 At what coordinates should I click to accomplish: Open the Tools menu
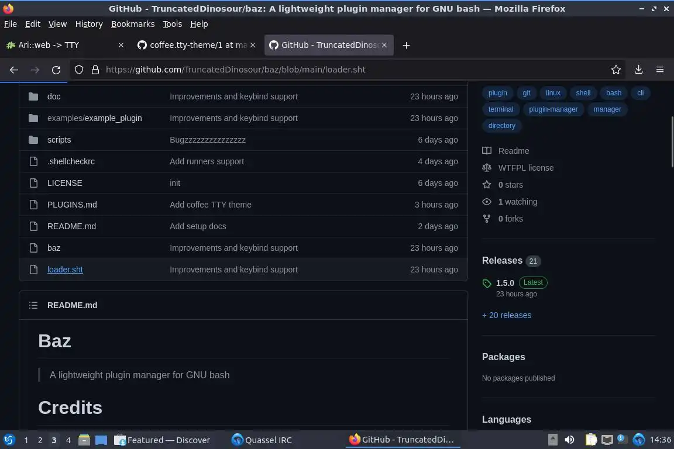172,24
